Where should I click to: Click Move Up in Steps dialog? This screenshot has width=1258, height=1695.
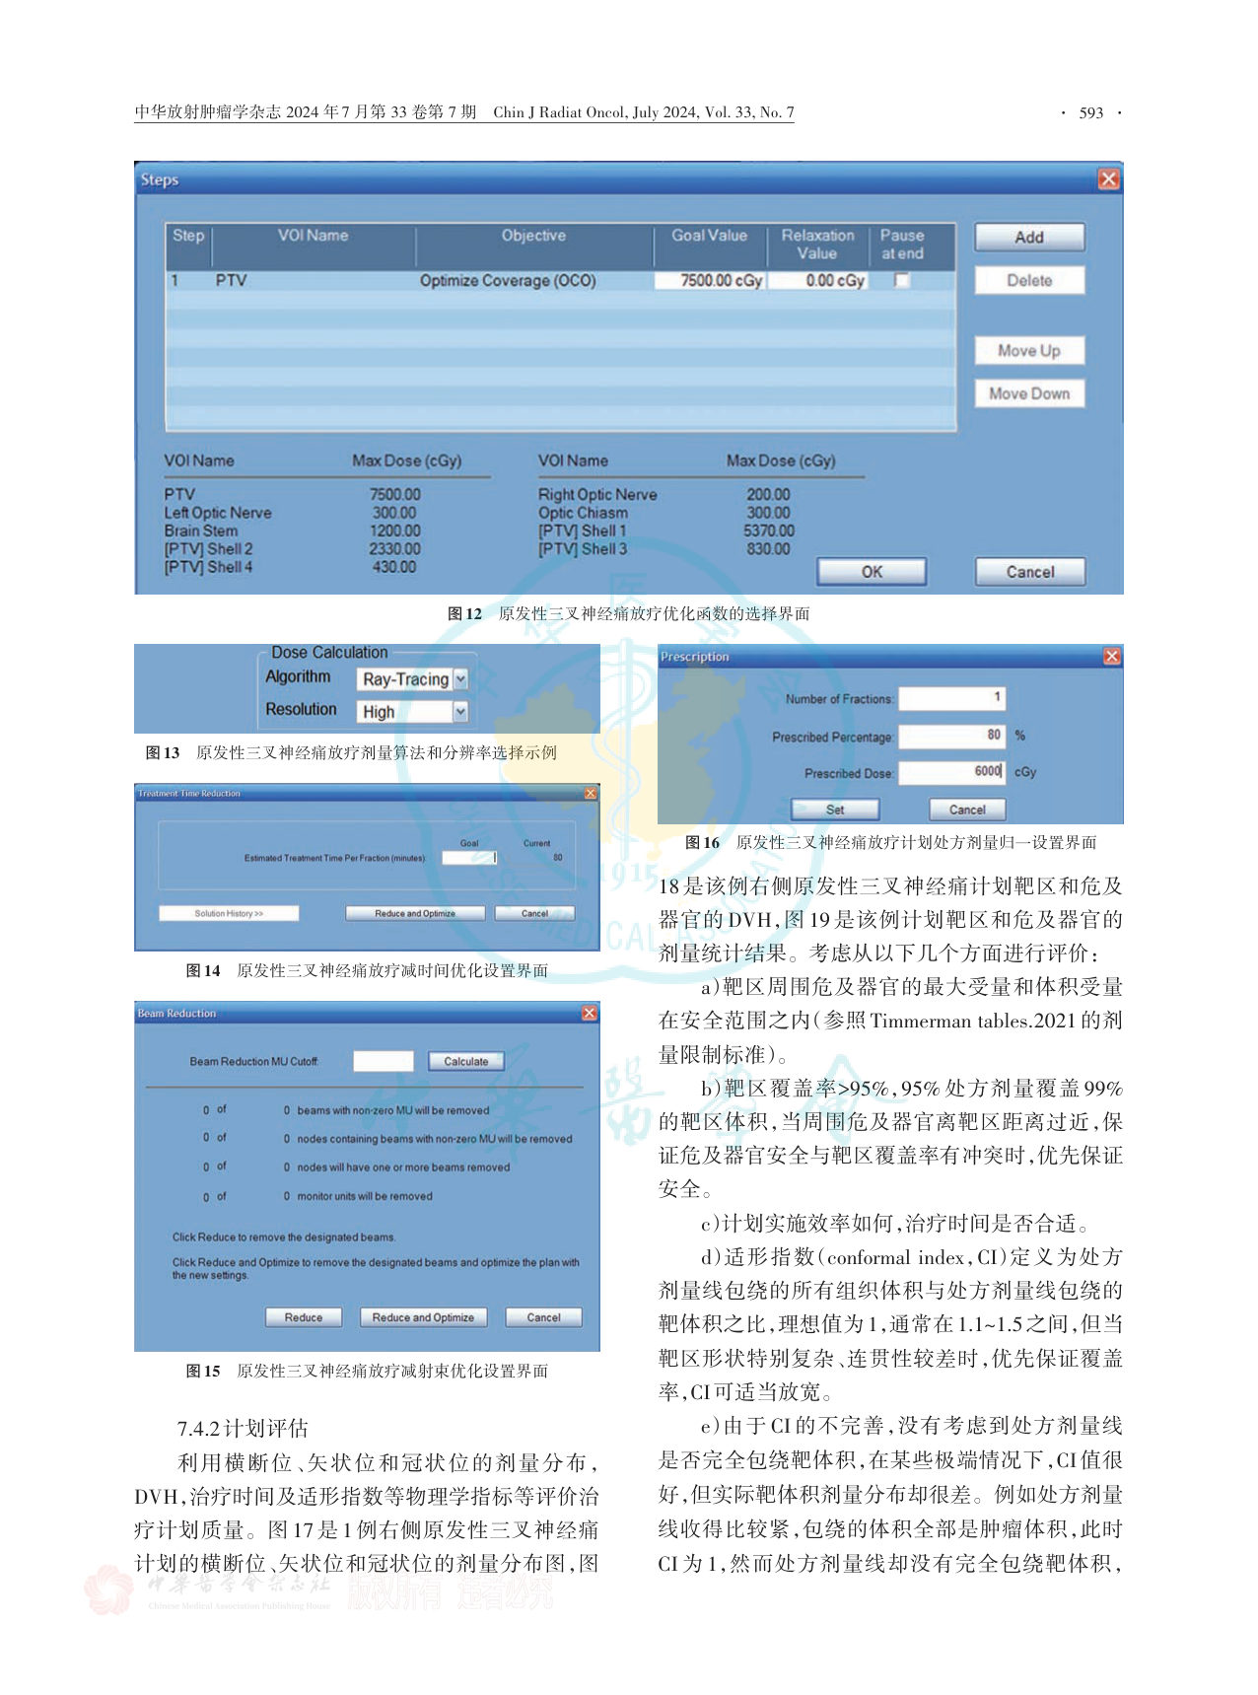pos(1029,351)
